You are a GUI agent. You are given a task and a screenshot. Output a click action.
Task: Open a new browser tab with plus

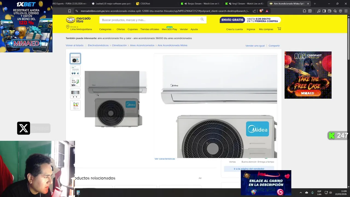click(x=315, y=4)
